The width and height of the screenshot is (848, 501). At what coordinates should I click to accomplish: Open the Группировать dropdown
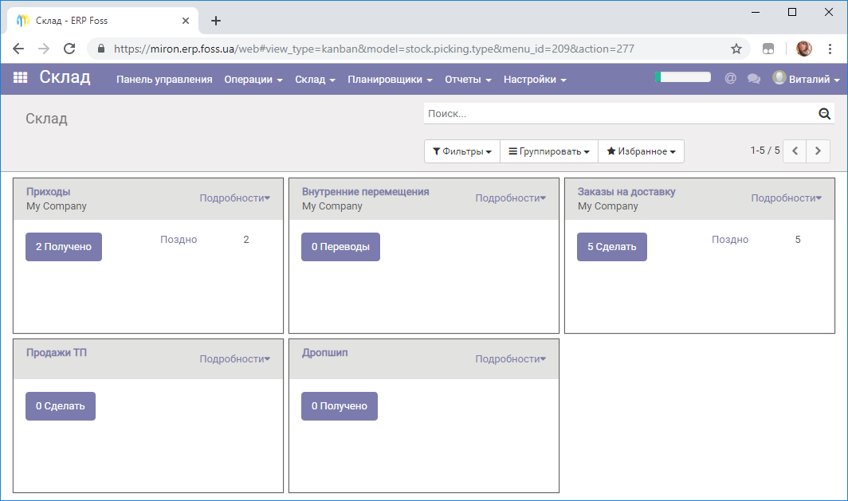tap(549, 151)
